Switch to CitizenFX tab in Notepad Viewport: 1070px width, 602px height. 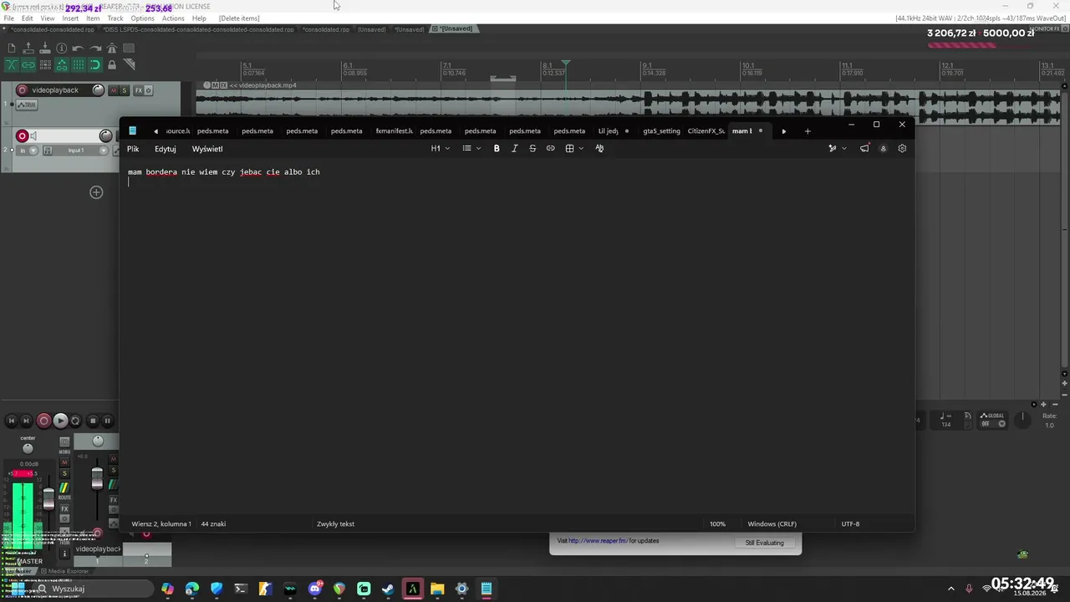tap(706, 130)
